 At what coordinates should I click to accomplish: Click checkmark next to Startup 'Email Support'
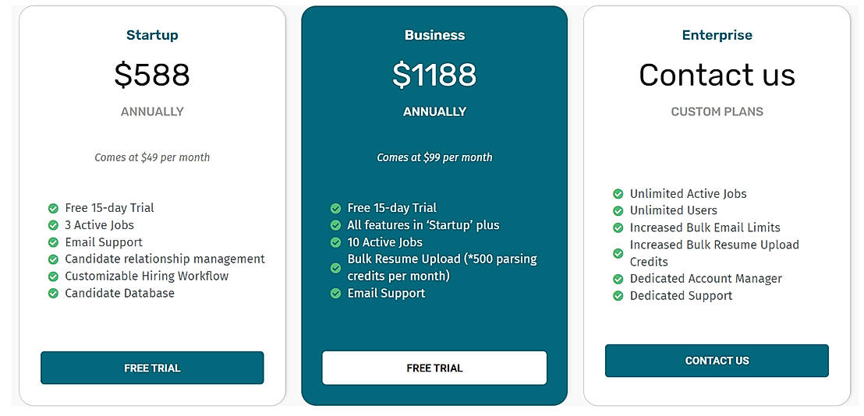click(53, 242)
